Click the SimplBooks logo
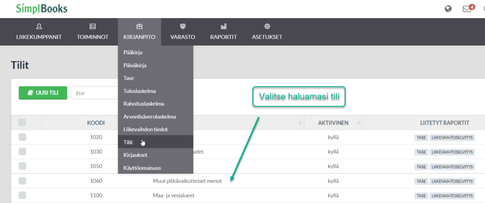Image resolution: width=485 pixels, height=203 pixels. [42, 9]
